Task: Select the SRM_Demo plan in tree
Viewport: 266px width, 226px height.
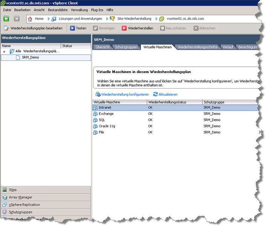Action: tap(46, 58)
